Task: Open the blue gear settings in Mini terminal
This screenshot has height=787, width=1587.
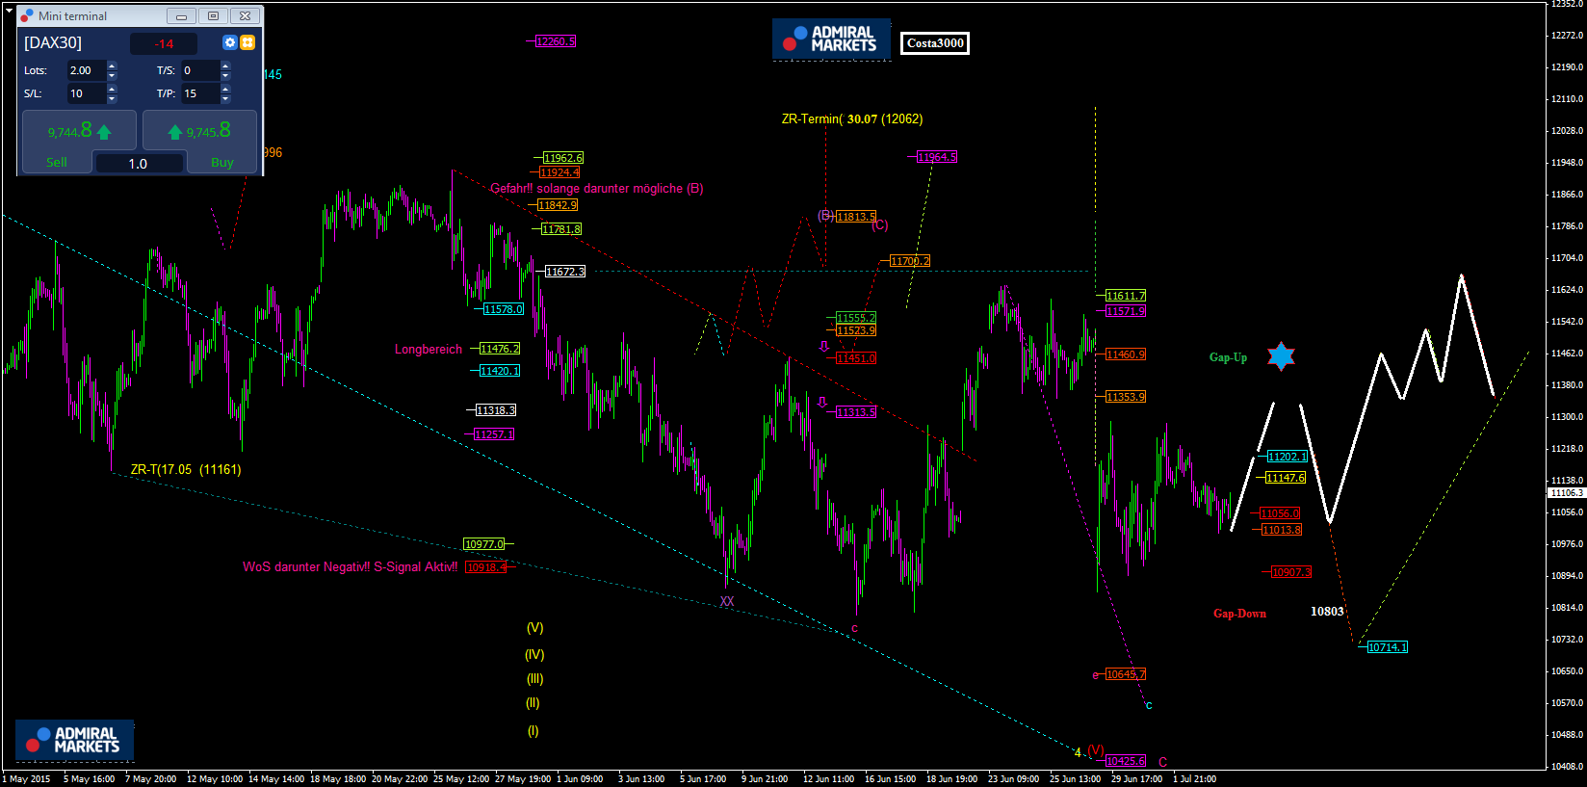Action: (229, 42)
